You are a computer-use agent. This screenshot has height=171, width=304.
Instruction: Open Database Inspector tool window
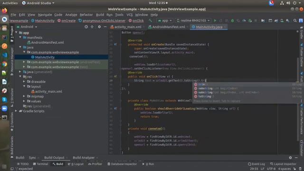(122, 164)
